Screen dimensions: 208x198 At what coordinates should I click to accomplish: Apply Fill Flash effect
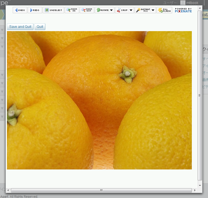tap(164, 10)
